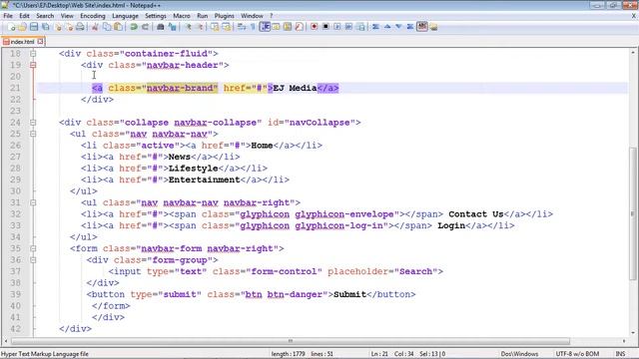Click the Save All toolbar icon
Image resolution: width=639 pixels, height=359 pixels.
pyautogui.click(x=46, y=27)
